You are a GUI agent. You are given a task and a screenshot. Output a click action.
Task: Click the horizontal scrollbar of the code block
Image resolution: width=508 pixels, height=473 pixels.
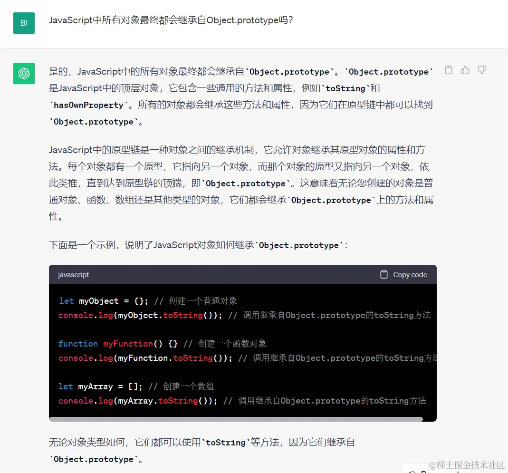coord(236,419)
